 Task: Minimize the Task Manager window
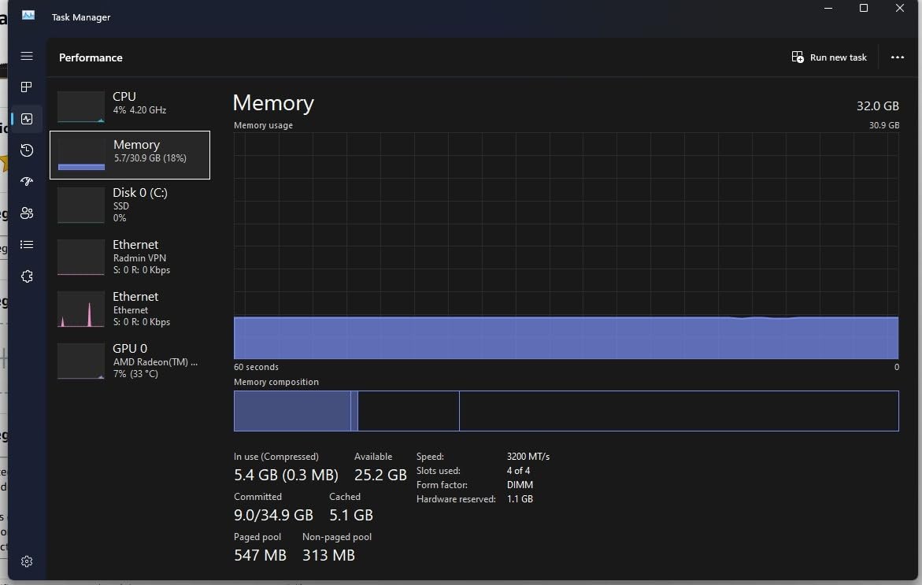click(828, 8)
